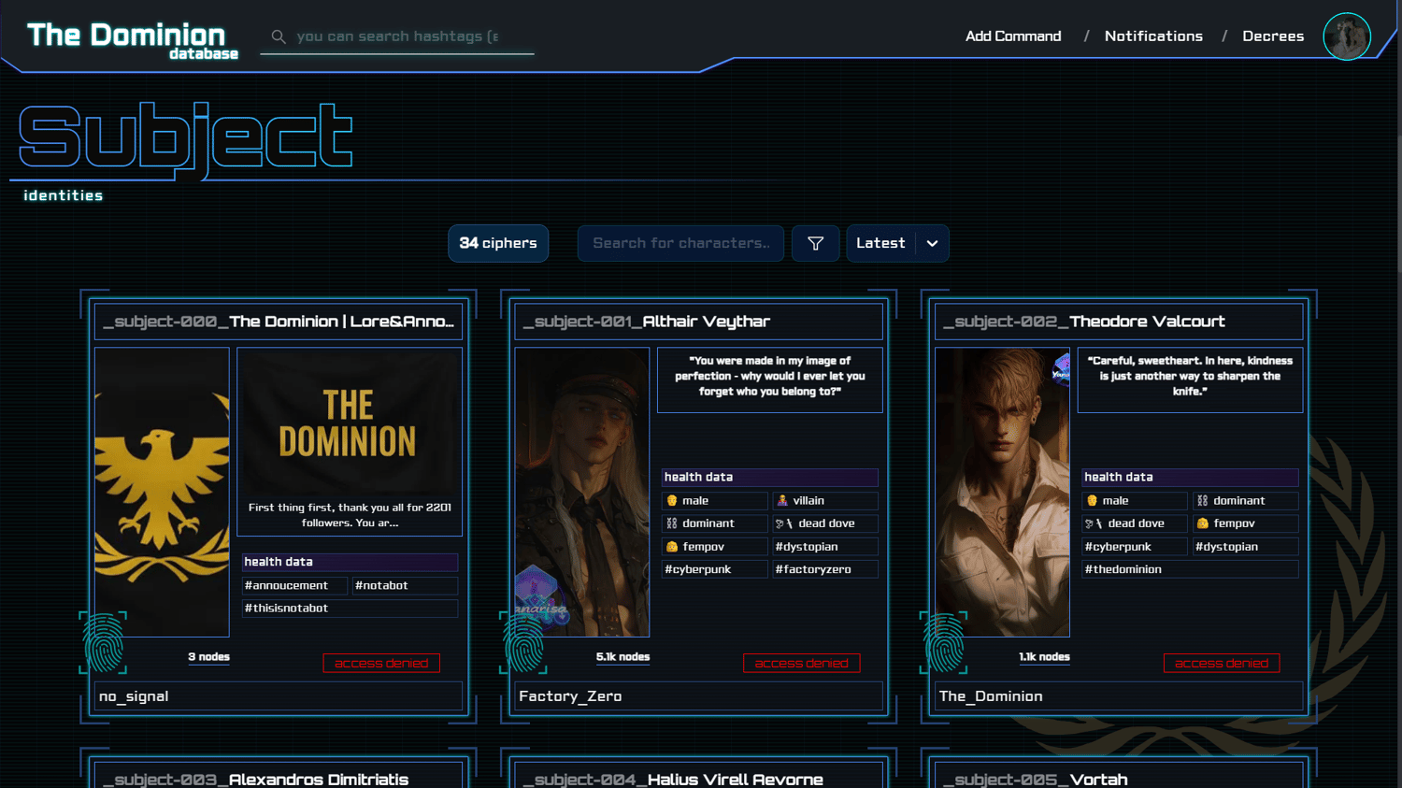1402x788 pixels.
Task: Select the dominant tag on Theodore Valcourt card
Action: pos(1246,501)
